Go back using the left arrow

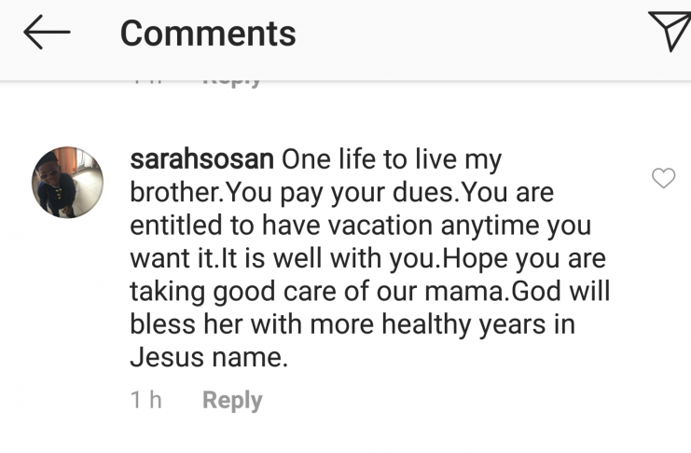tap(47, 34)
